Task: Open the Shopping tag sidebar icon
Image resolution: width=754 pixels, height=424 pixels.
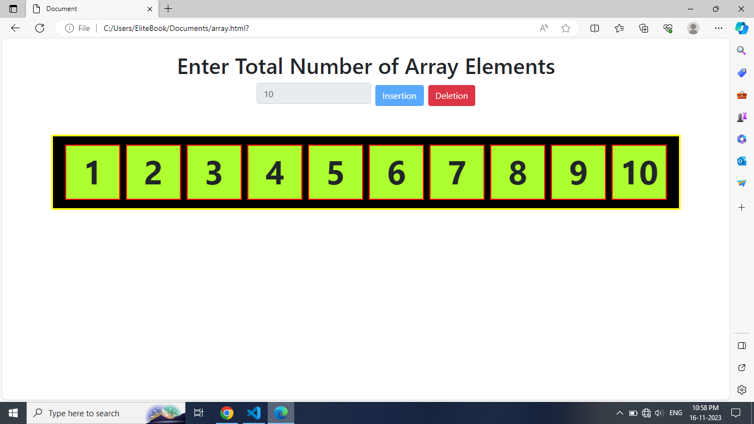Action: (x=742, y=72)
